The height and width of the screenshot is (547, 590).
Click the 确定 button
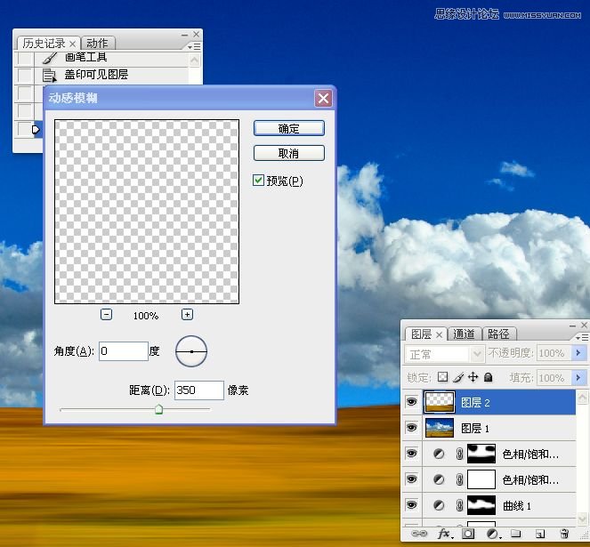(x=289, y=128)
